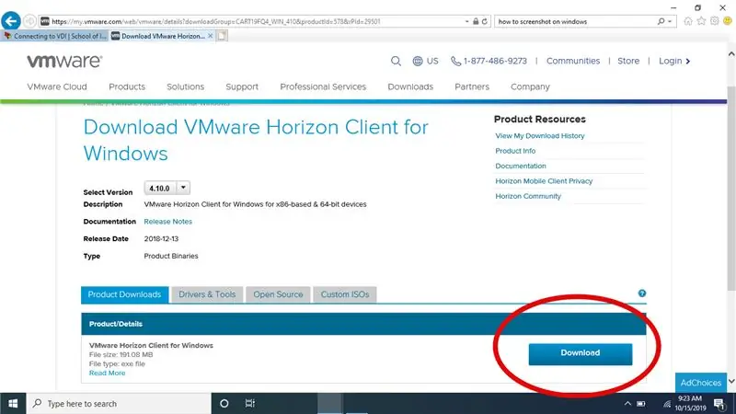Click the blue Download button
This screenshot has height=414, width=736.
coord(581,354)
